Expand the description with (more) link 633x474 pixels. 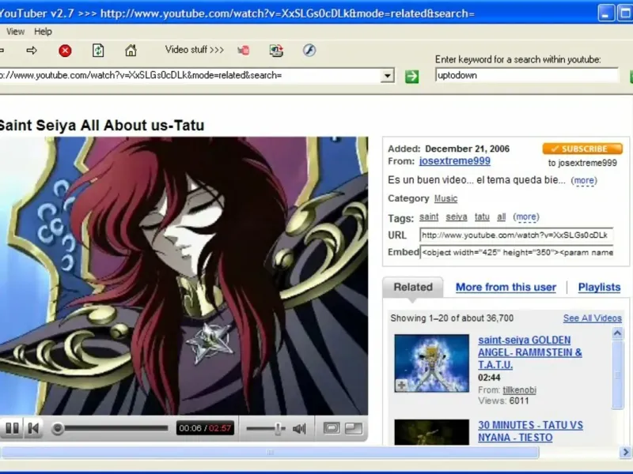pyautogui.click(x=584, y=181)
